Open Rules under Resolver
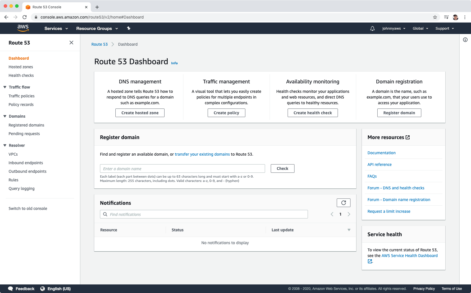The height and width of the screenshot is (293, 471). (x=13, y=180)
